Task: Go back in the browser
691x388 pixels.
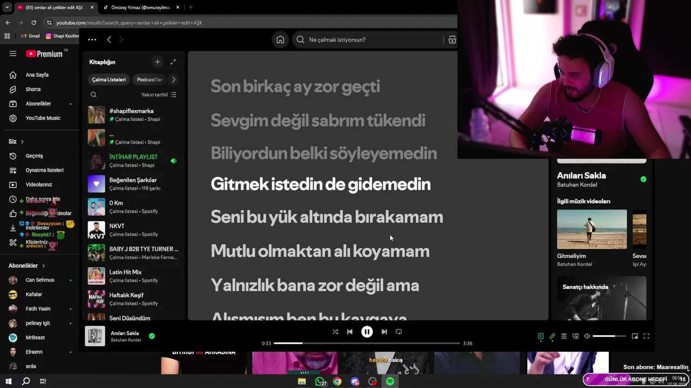Action: [8, 23]
